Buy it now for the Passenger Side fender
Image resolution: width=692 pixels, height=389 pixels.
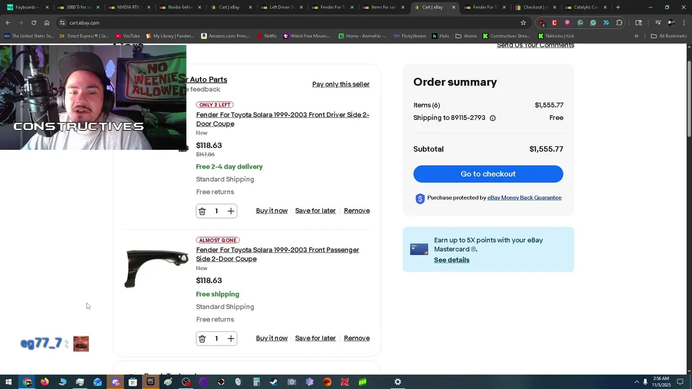click(x=272, y=338)
